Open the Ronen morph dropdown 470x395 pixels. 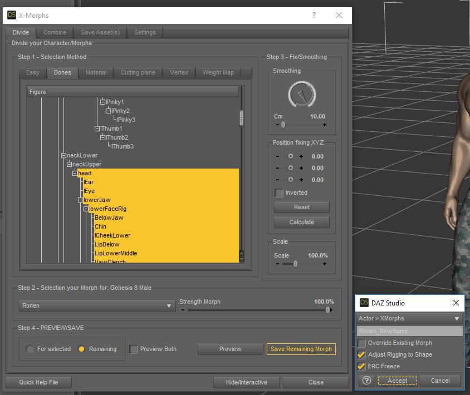(97, 306)
